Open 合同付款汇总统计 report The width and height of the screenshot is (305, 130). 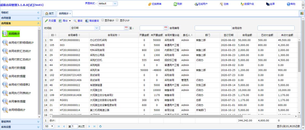17,60
